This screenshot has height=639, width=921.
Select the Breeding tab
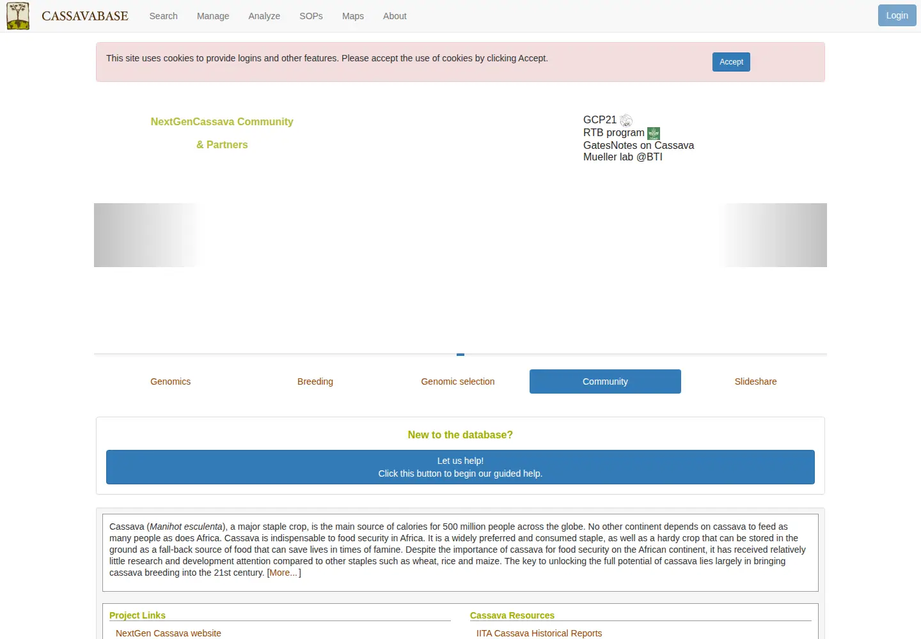[x=315, y=381]
